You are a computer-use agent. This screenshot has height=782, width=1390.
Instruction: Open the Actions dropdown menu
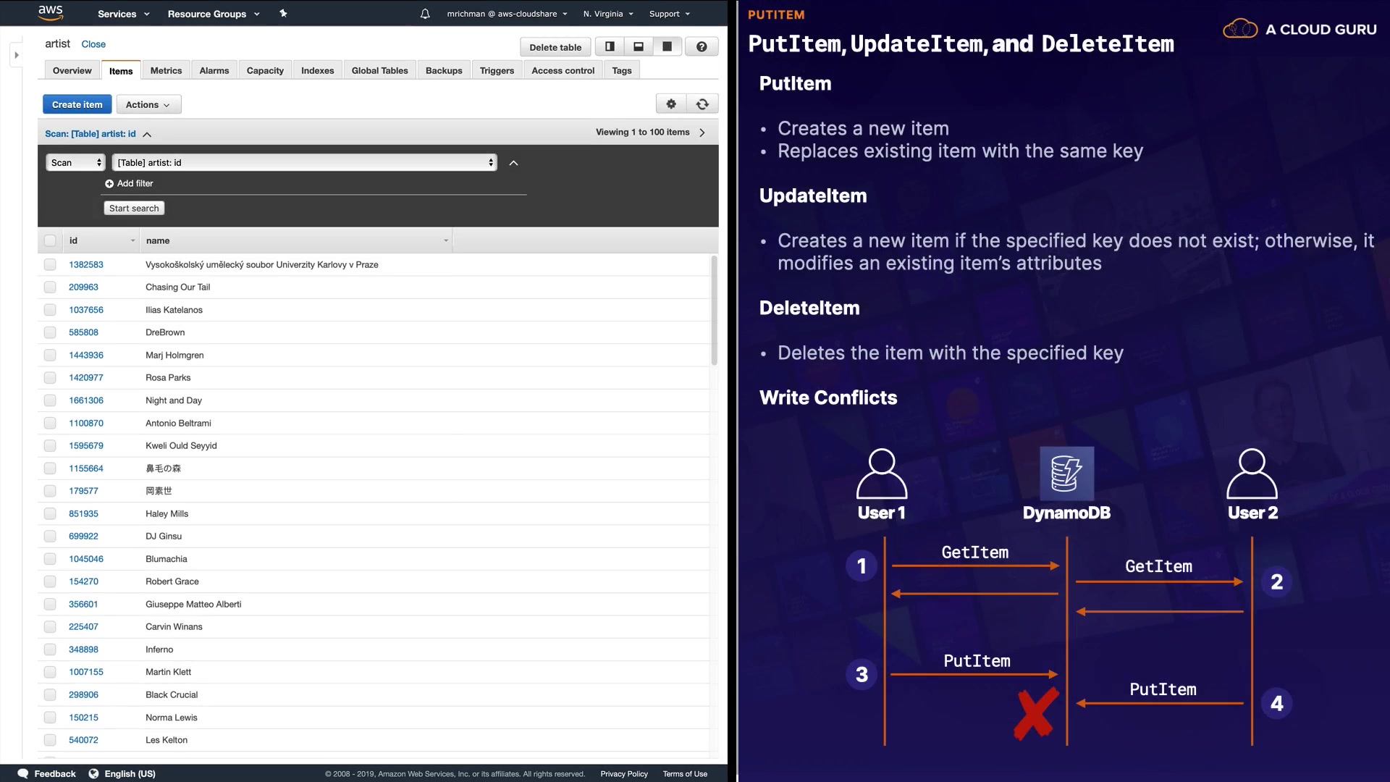click(148, 104)
